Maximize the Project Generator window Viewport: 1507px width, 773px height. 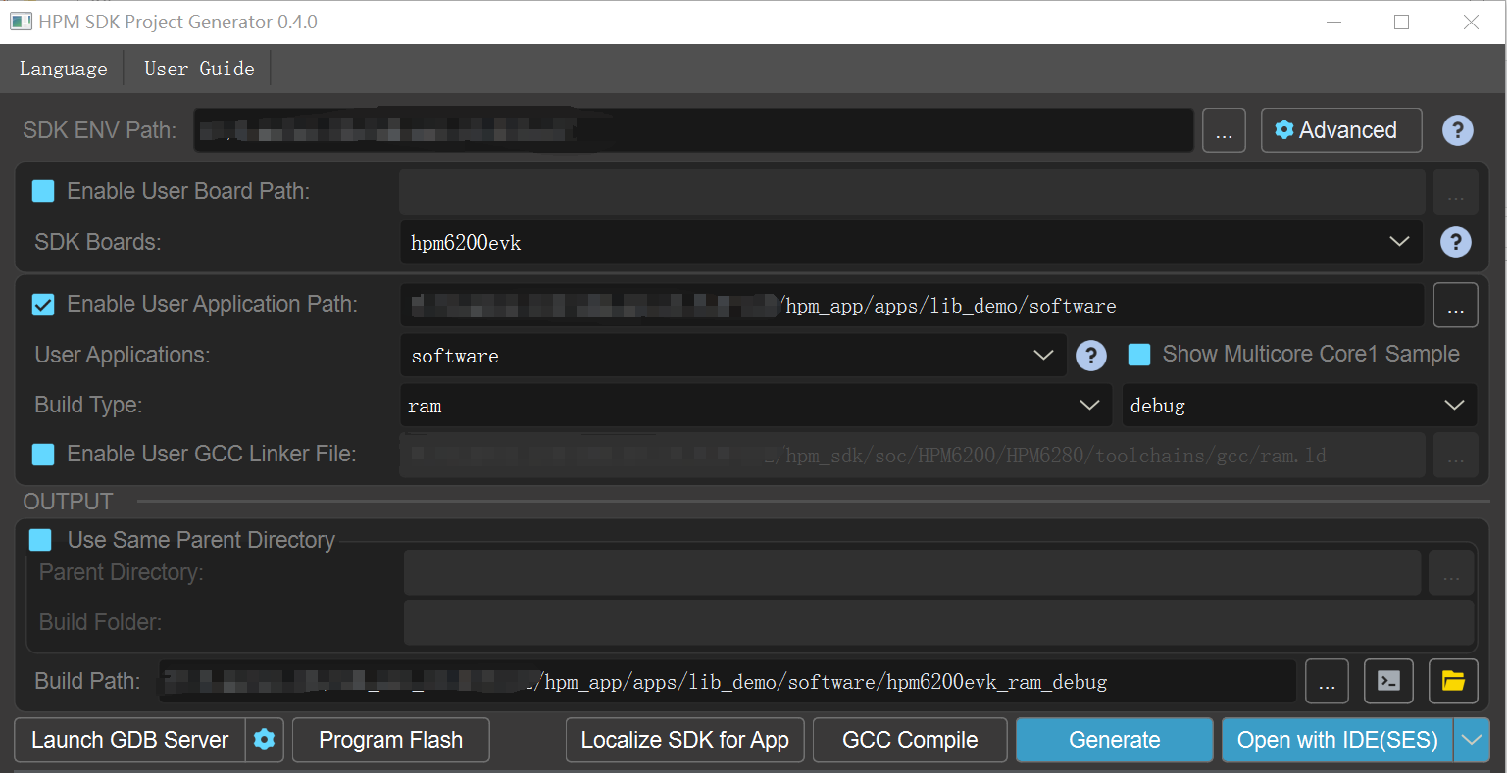tap(1401, 22)
